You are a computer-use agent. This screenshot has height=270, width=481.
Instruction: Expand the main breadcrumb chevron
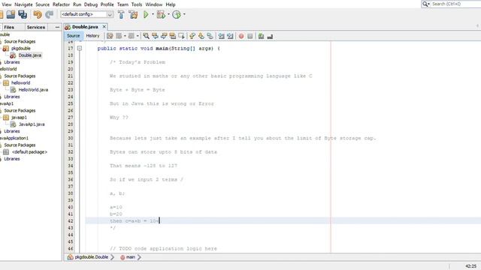tap(139, 257)
